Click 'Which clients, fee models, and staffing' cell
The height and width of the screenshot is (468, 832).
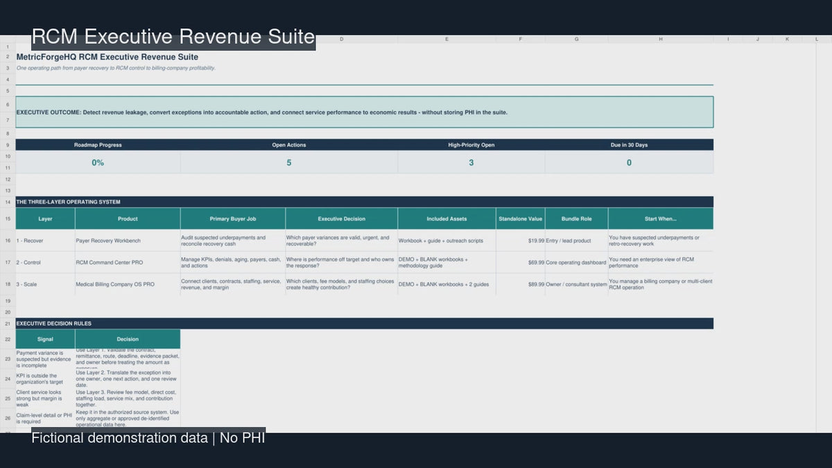coord(341,284)
